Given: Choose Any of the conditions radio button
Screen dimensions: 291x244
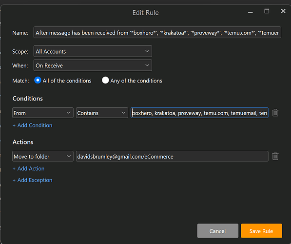Looking at the screenshot, I should 105,81.
